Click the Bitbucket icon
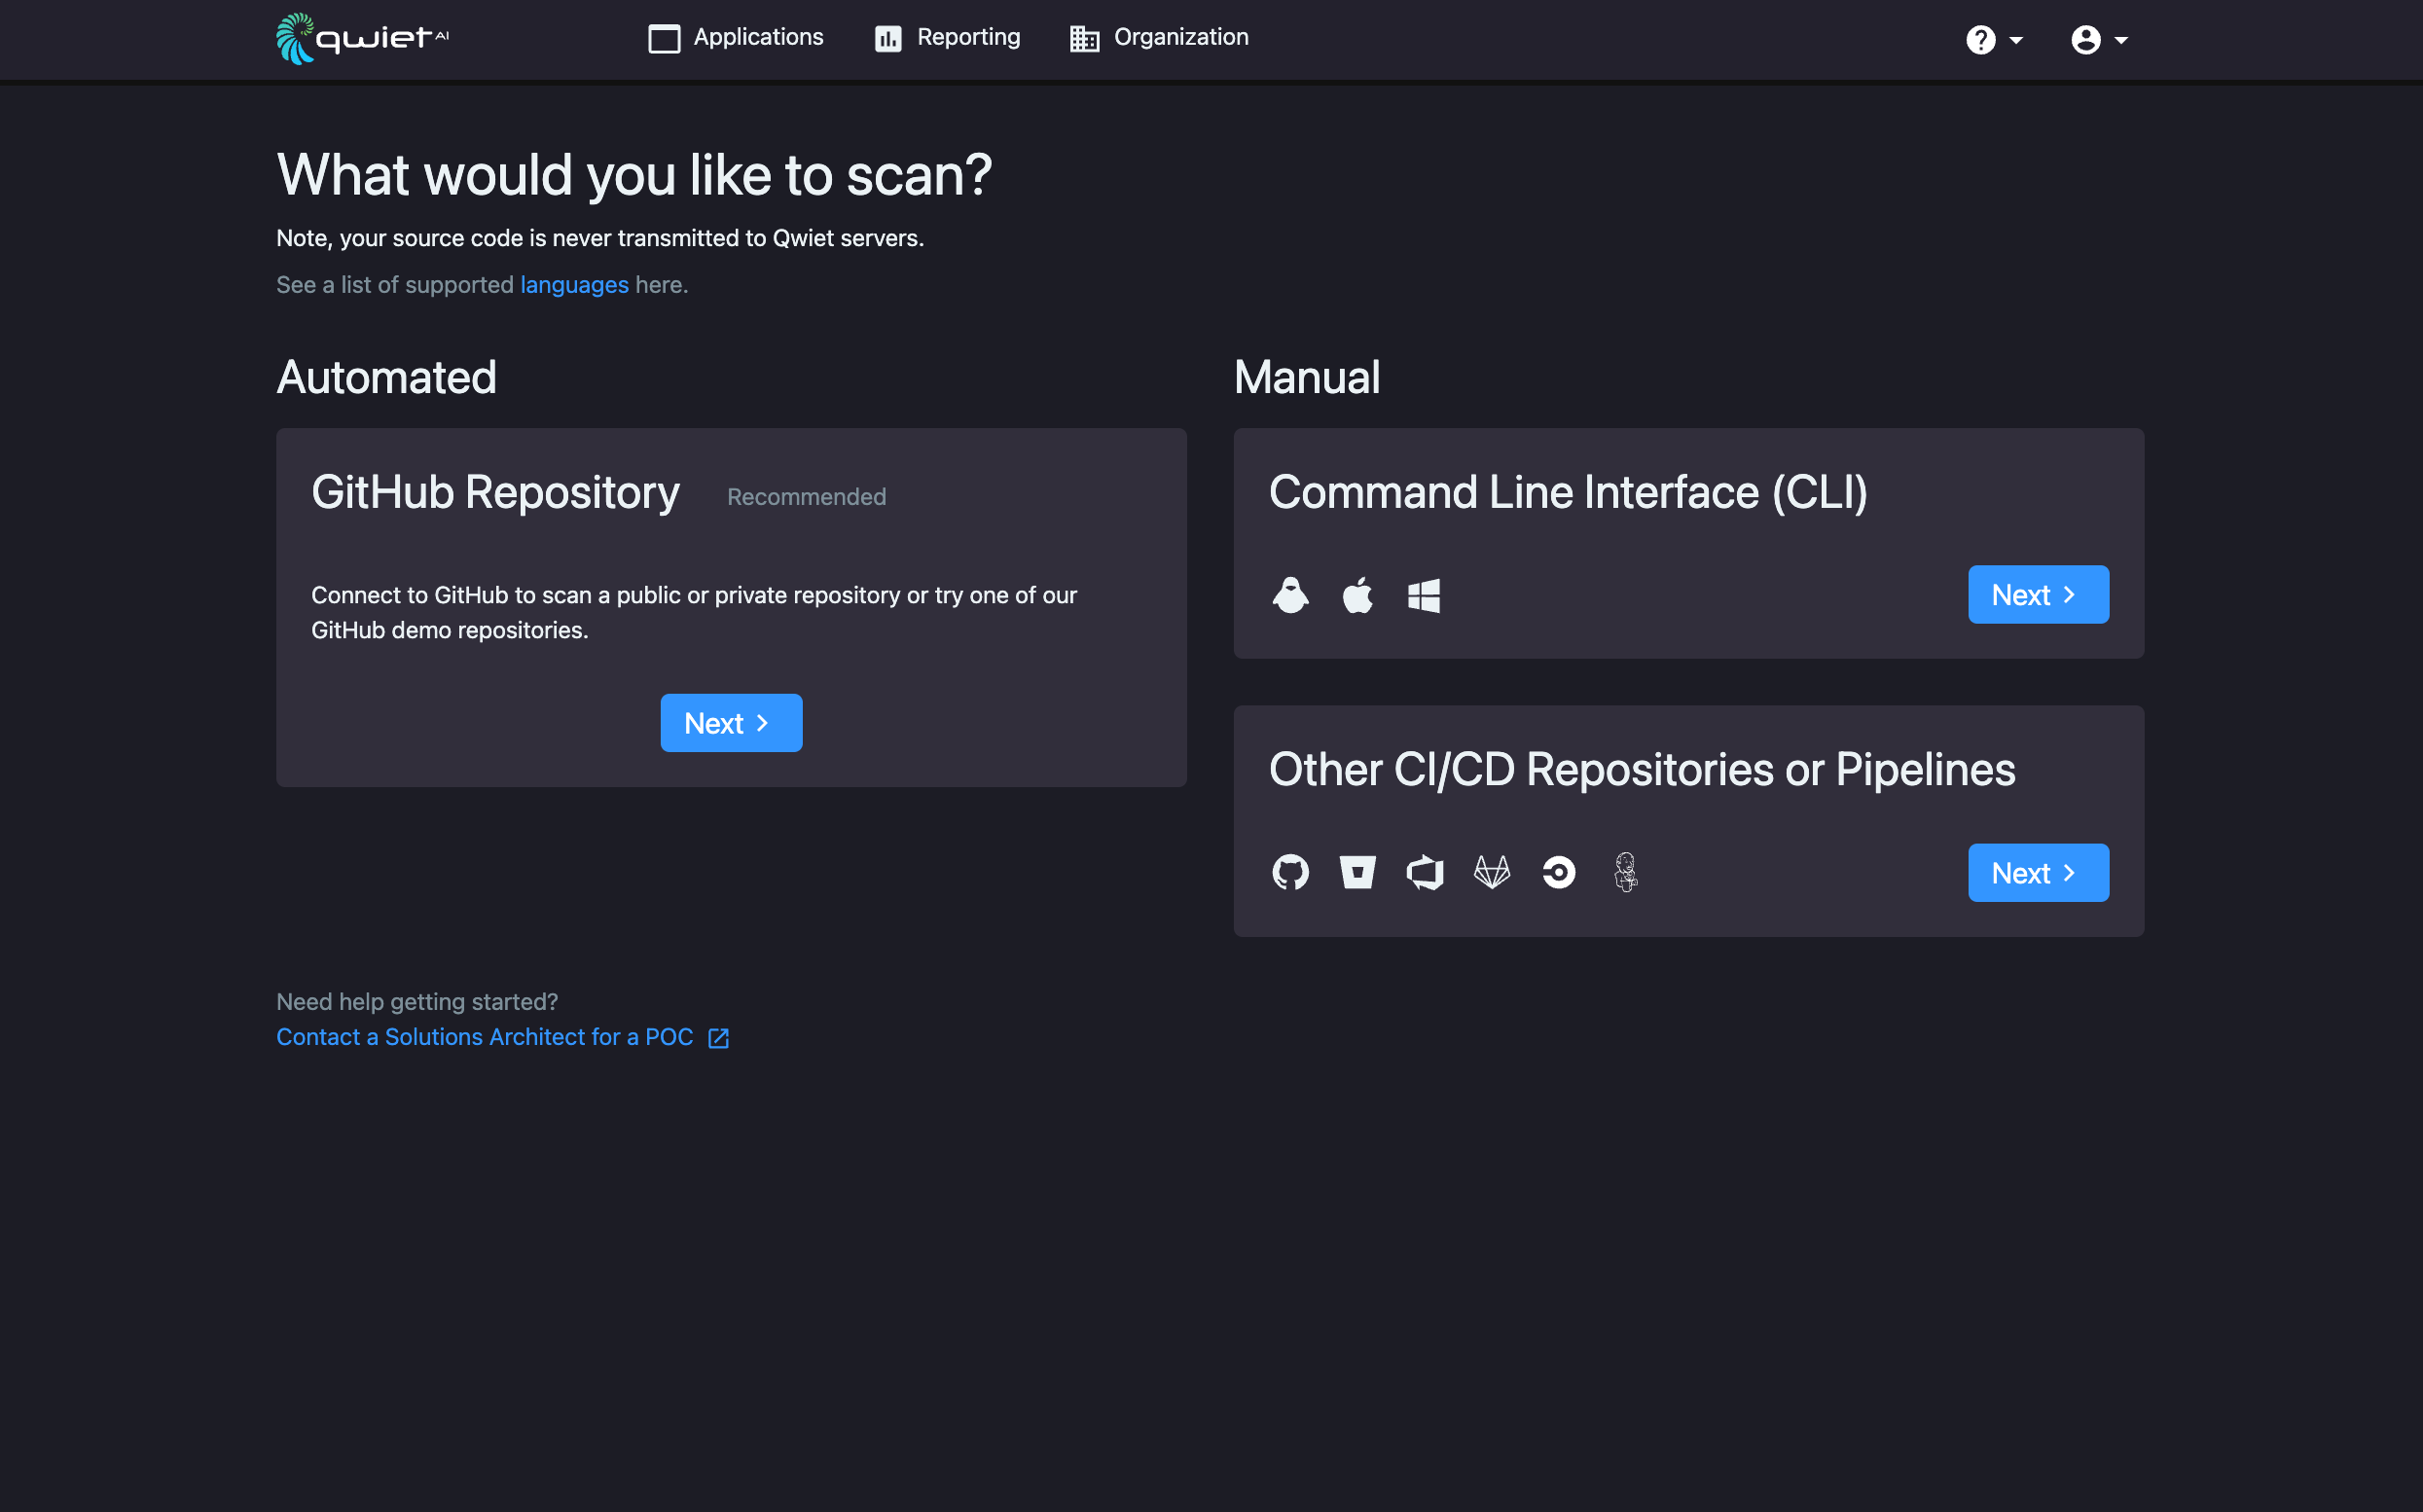Image resolution: width=2423 pixels, height=1512 pixels. (x=1357, y=872)
